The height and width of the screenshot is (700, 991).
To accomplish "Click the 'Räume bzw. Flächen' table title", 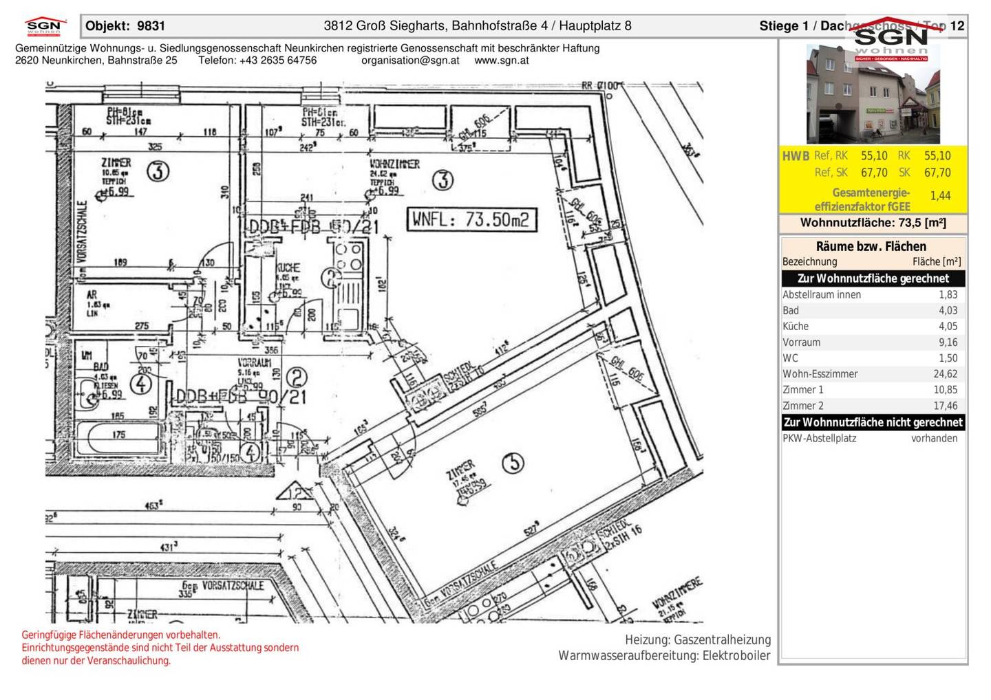I will (x=871, y=246).
